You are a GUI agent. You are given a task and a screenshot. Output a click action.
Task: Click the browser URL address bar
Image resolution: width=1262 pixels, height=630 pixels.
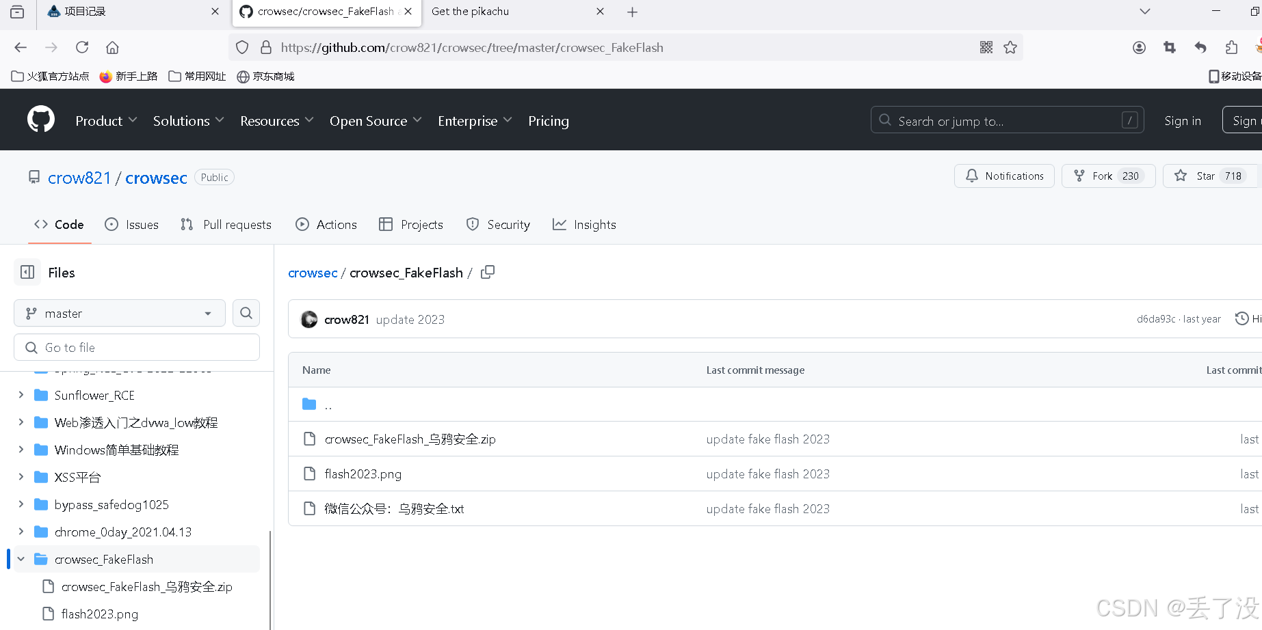pos(626,47)
